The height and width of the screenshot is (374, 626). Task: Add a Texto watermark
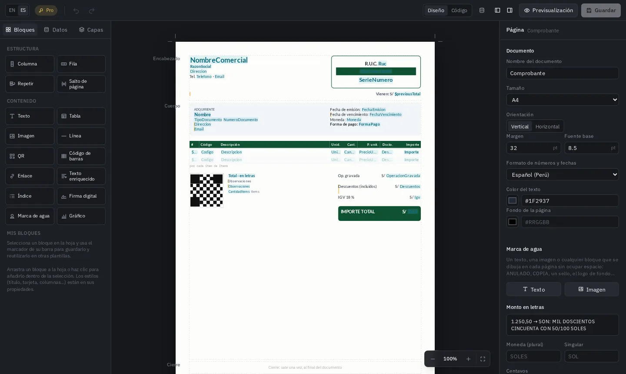pyautogui.click(x=533, y=289)
